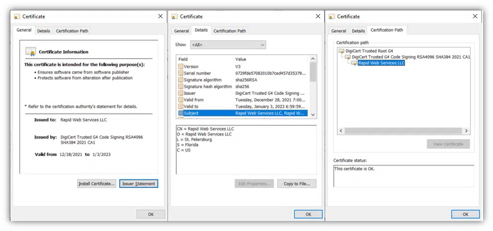Click the Issuer field icon

point(180,93)
